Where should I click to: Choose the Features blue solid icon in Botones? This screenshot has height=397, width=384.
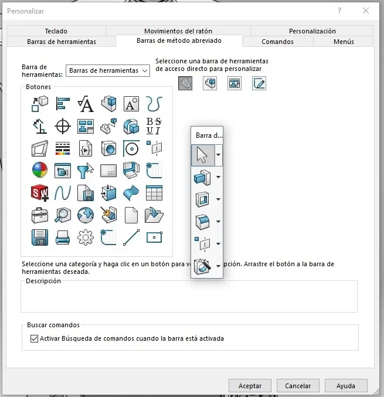[x=131, y=126]
